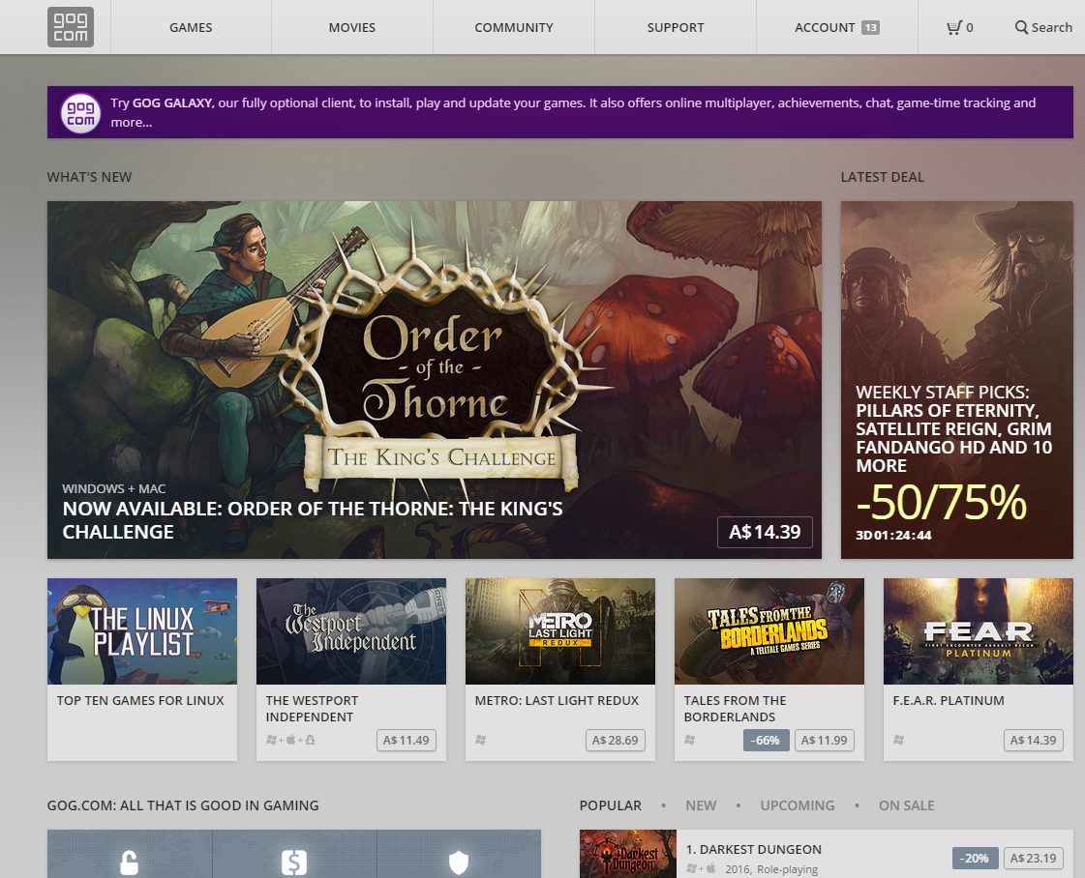Click the -66% discount badge
The height and width of the screenshot is (878, 1085).
pyautogui.click(x=766, y=741)
